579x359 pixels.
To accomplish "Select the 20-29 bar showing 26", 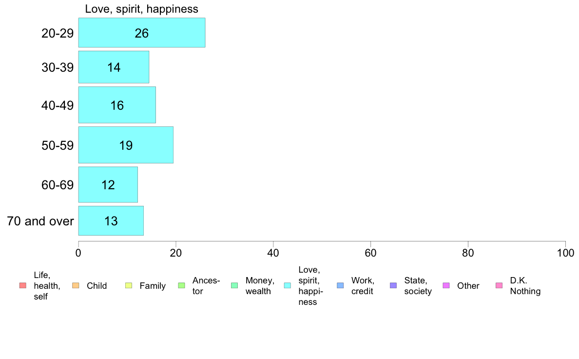I will pyautogui.click(x=142, y=33).
